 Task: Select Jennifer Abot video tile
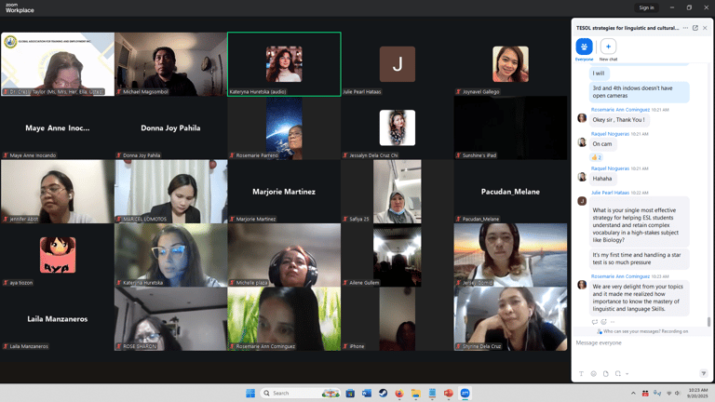58,192
